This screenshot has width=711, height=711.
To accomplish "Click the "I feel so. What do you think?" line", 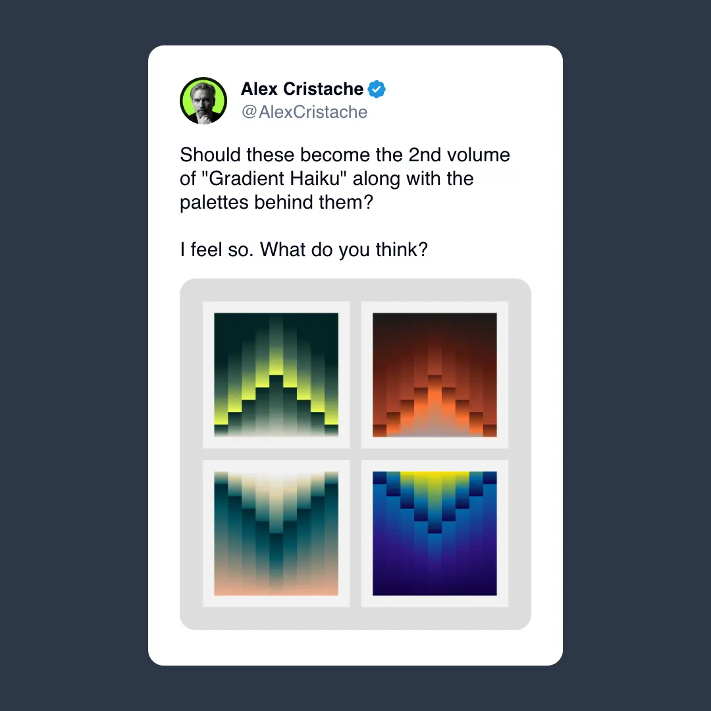I will (303, 250).
